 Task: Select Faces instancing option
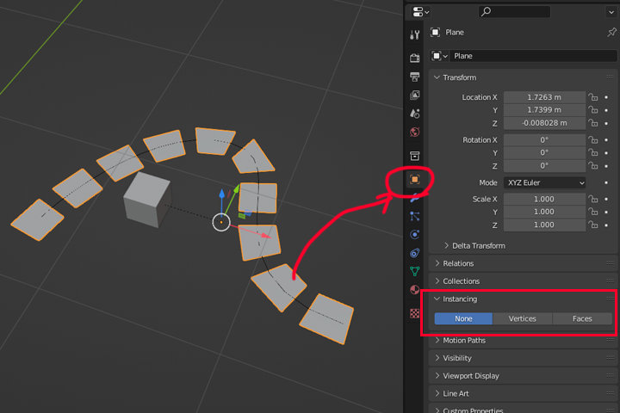[x=582, y=318]
